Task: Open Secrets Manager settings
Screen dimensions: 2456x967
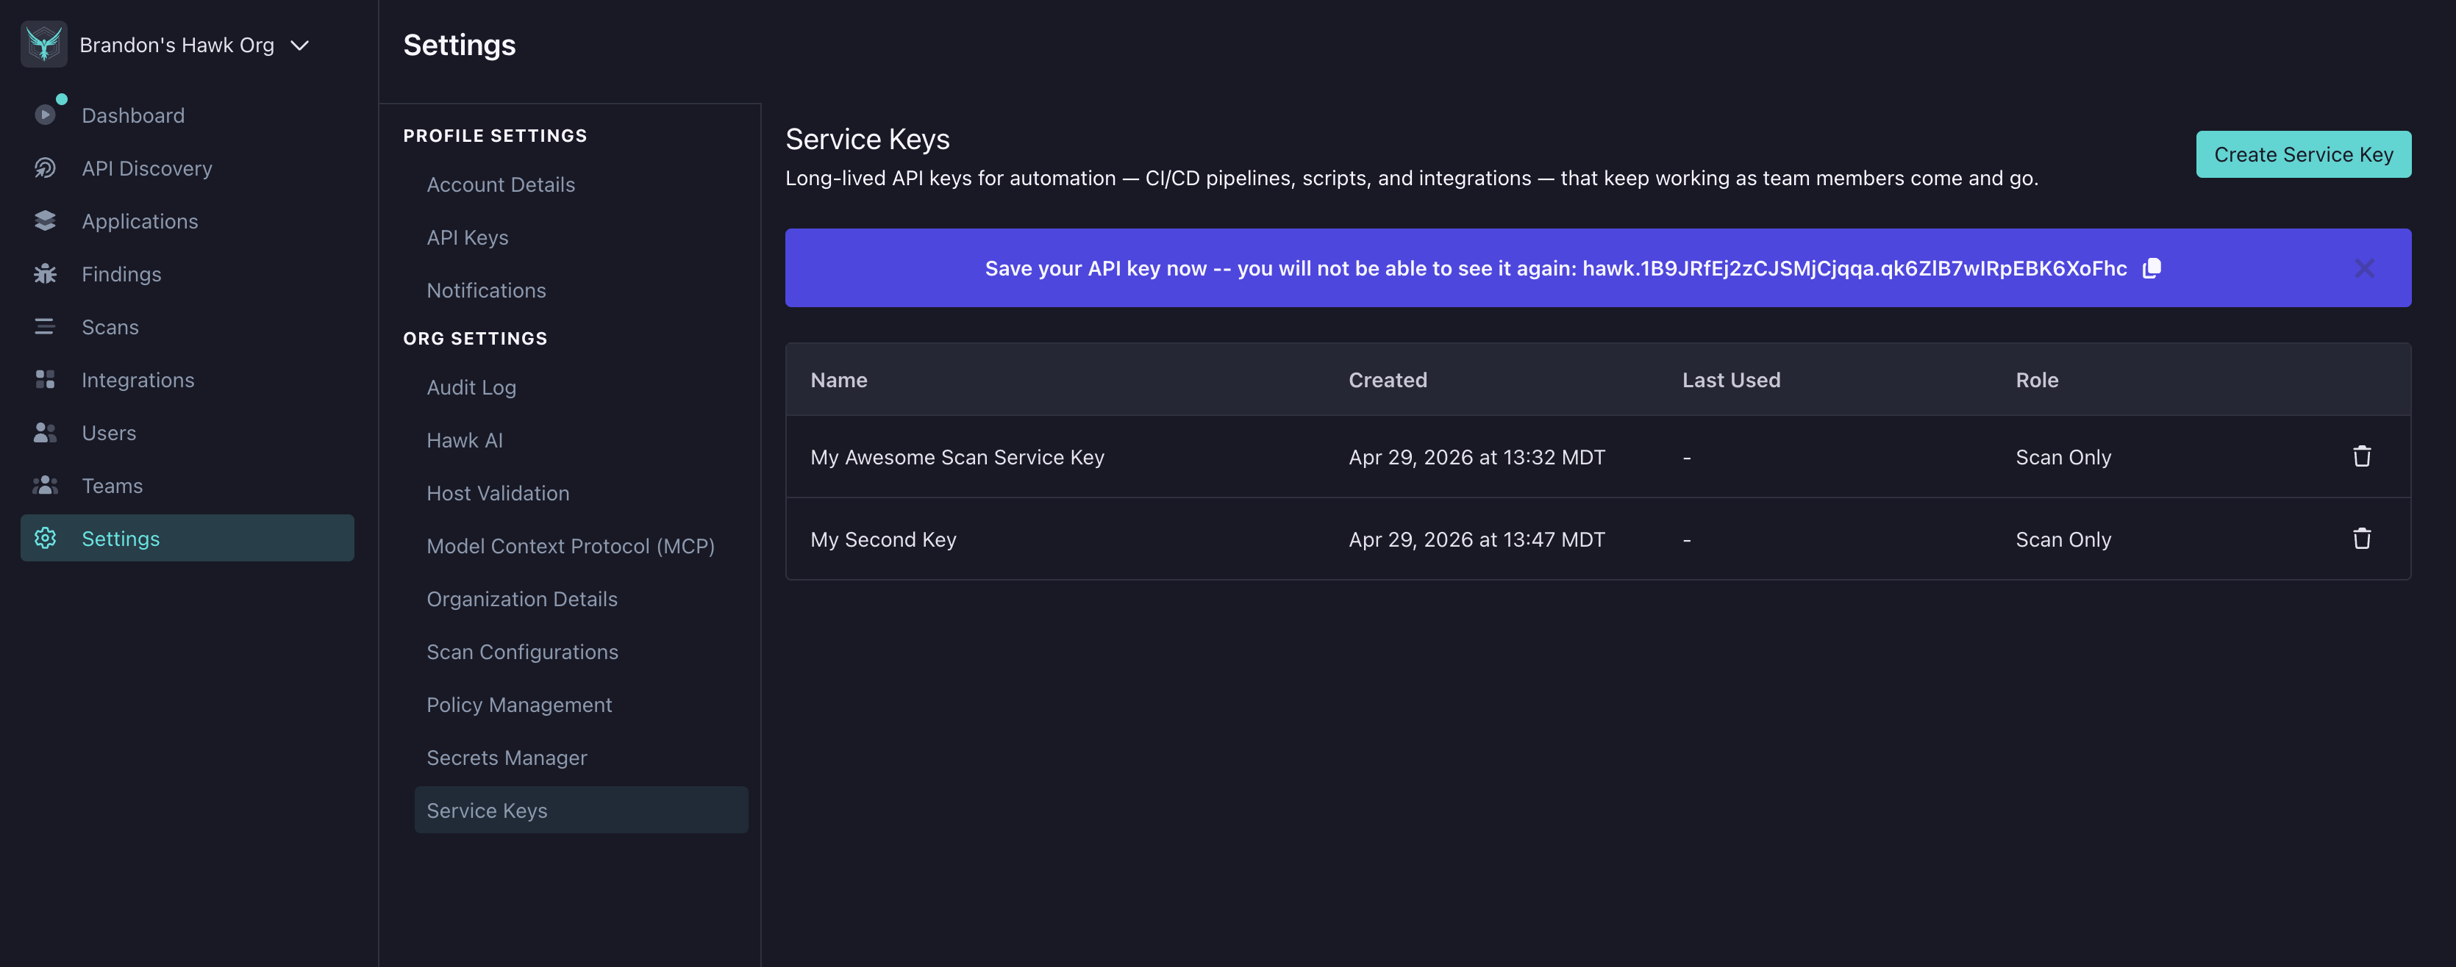Action: click(x=506, y=758)
